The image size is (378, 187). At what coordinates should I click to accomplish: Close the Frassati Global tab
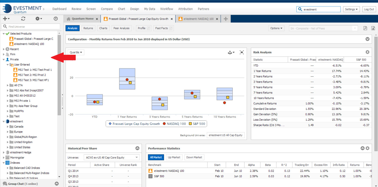pos(172,19)
